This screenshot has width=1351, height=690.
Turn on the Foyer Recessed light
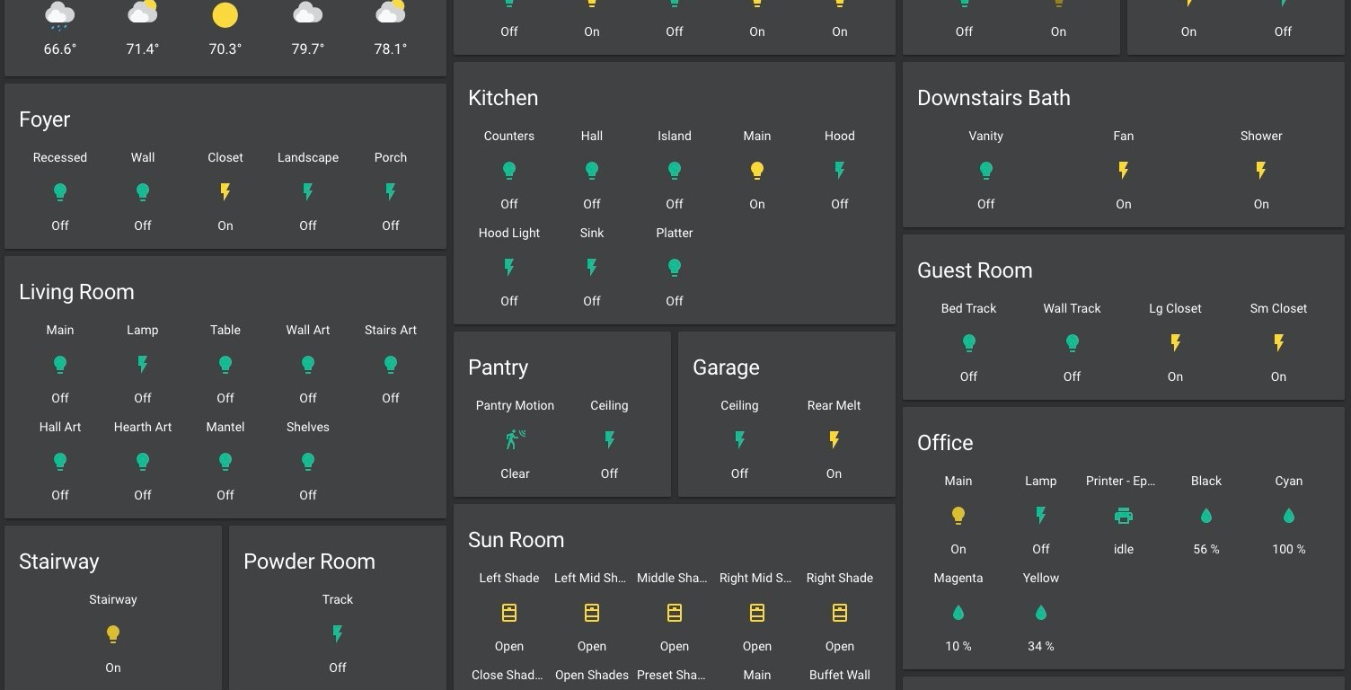(60, 191)
